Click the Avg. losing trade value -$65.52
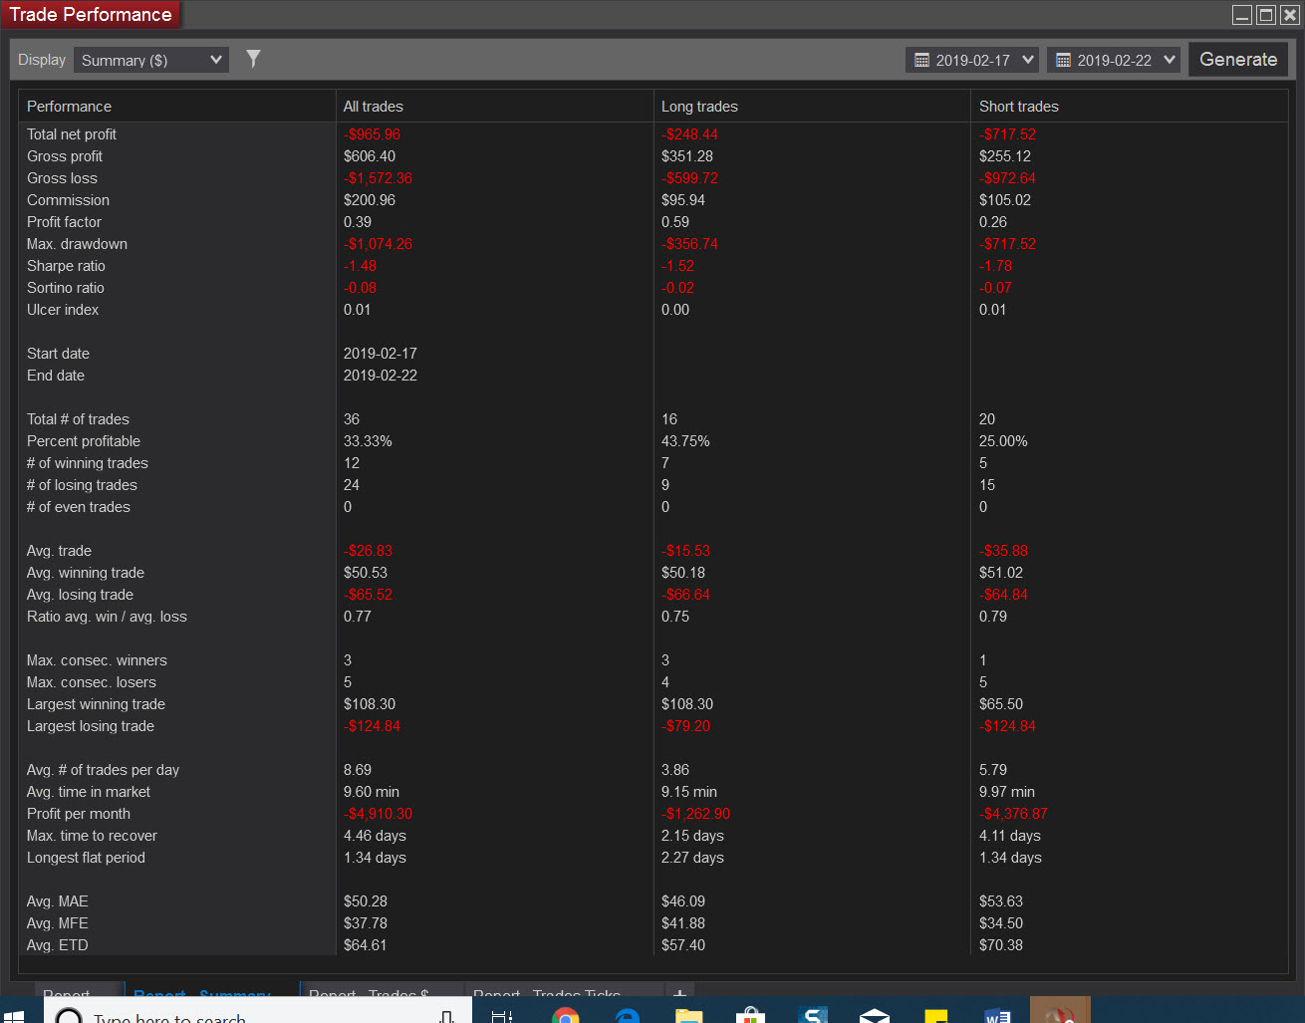Viewport: 1305px width, 1023px height. 368,595
